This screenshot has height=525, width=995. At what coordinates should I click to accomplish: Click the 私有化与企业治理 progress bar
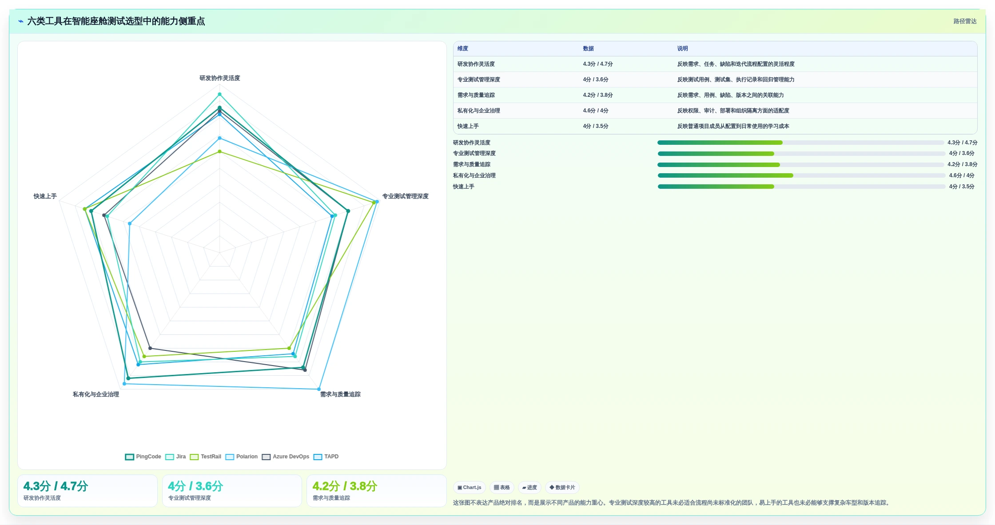coord(802,175)
